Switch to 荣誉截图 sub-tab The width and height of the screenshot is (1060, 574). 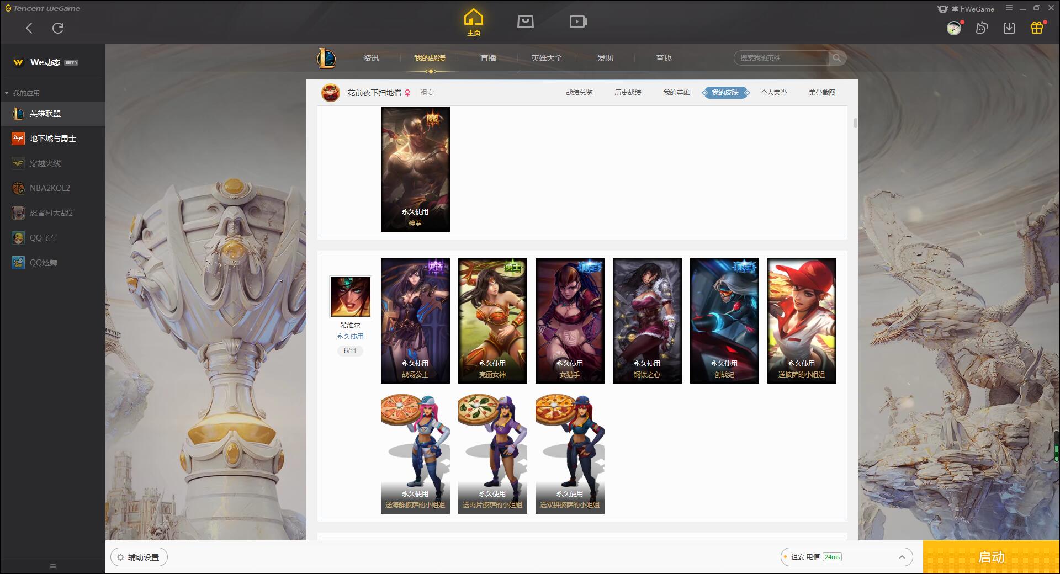822,93
